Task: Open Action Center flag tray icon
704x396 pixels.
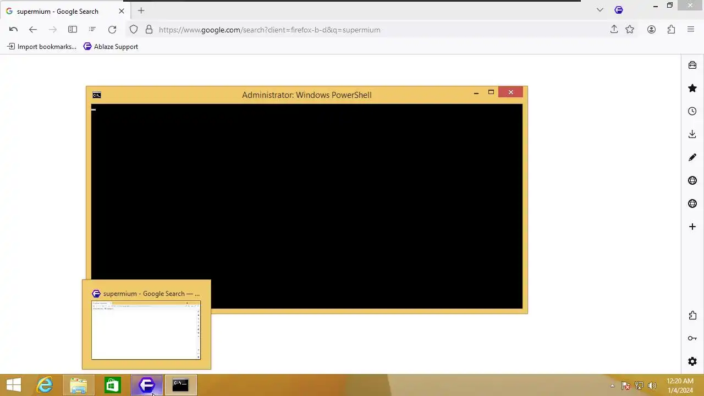Action: click(x=625, y=386)
